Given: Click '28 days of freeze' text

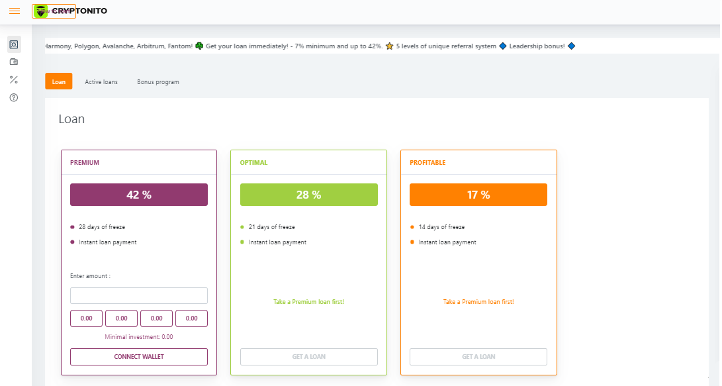Looking at the screenshot, I should coord(102,227).
